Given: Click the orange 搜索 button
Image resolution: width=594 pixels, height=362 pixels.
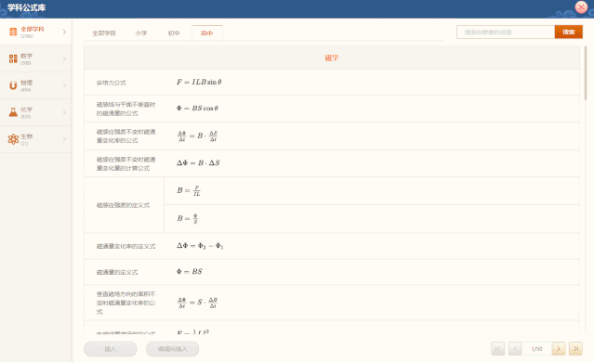Looking at the screenshot, I should (569, 32).
